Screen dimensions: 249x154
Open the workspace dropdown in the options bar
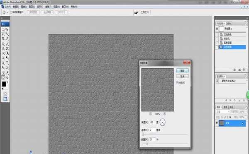coord(145,12)
